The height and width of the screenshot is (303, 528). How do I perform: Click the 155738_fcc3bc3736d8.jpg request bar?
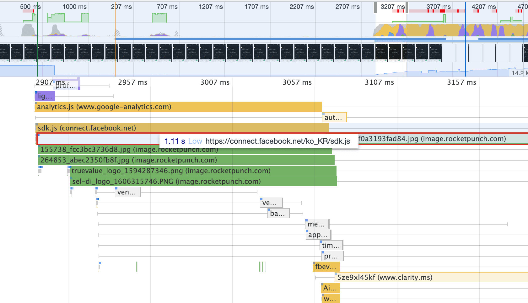(185, 149)
